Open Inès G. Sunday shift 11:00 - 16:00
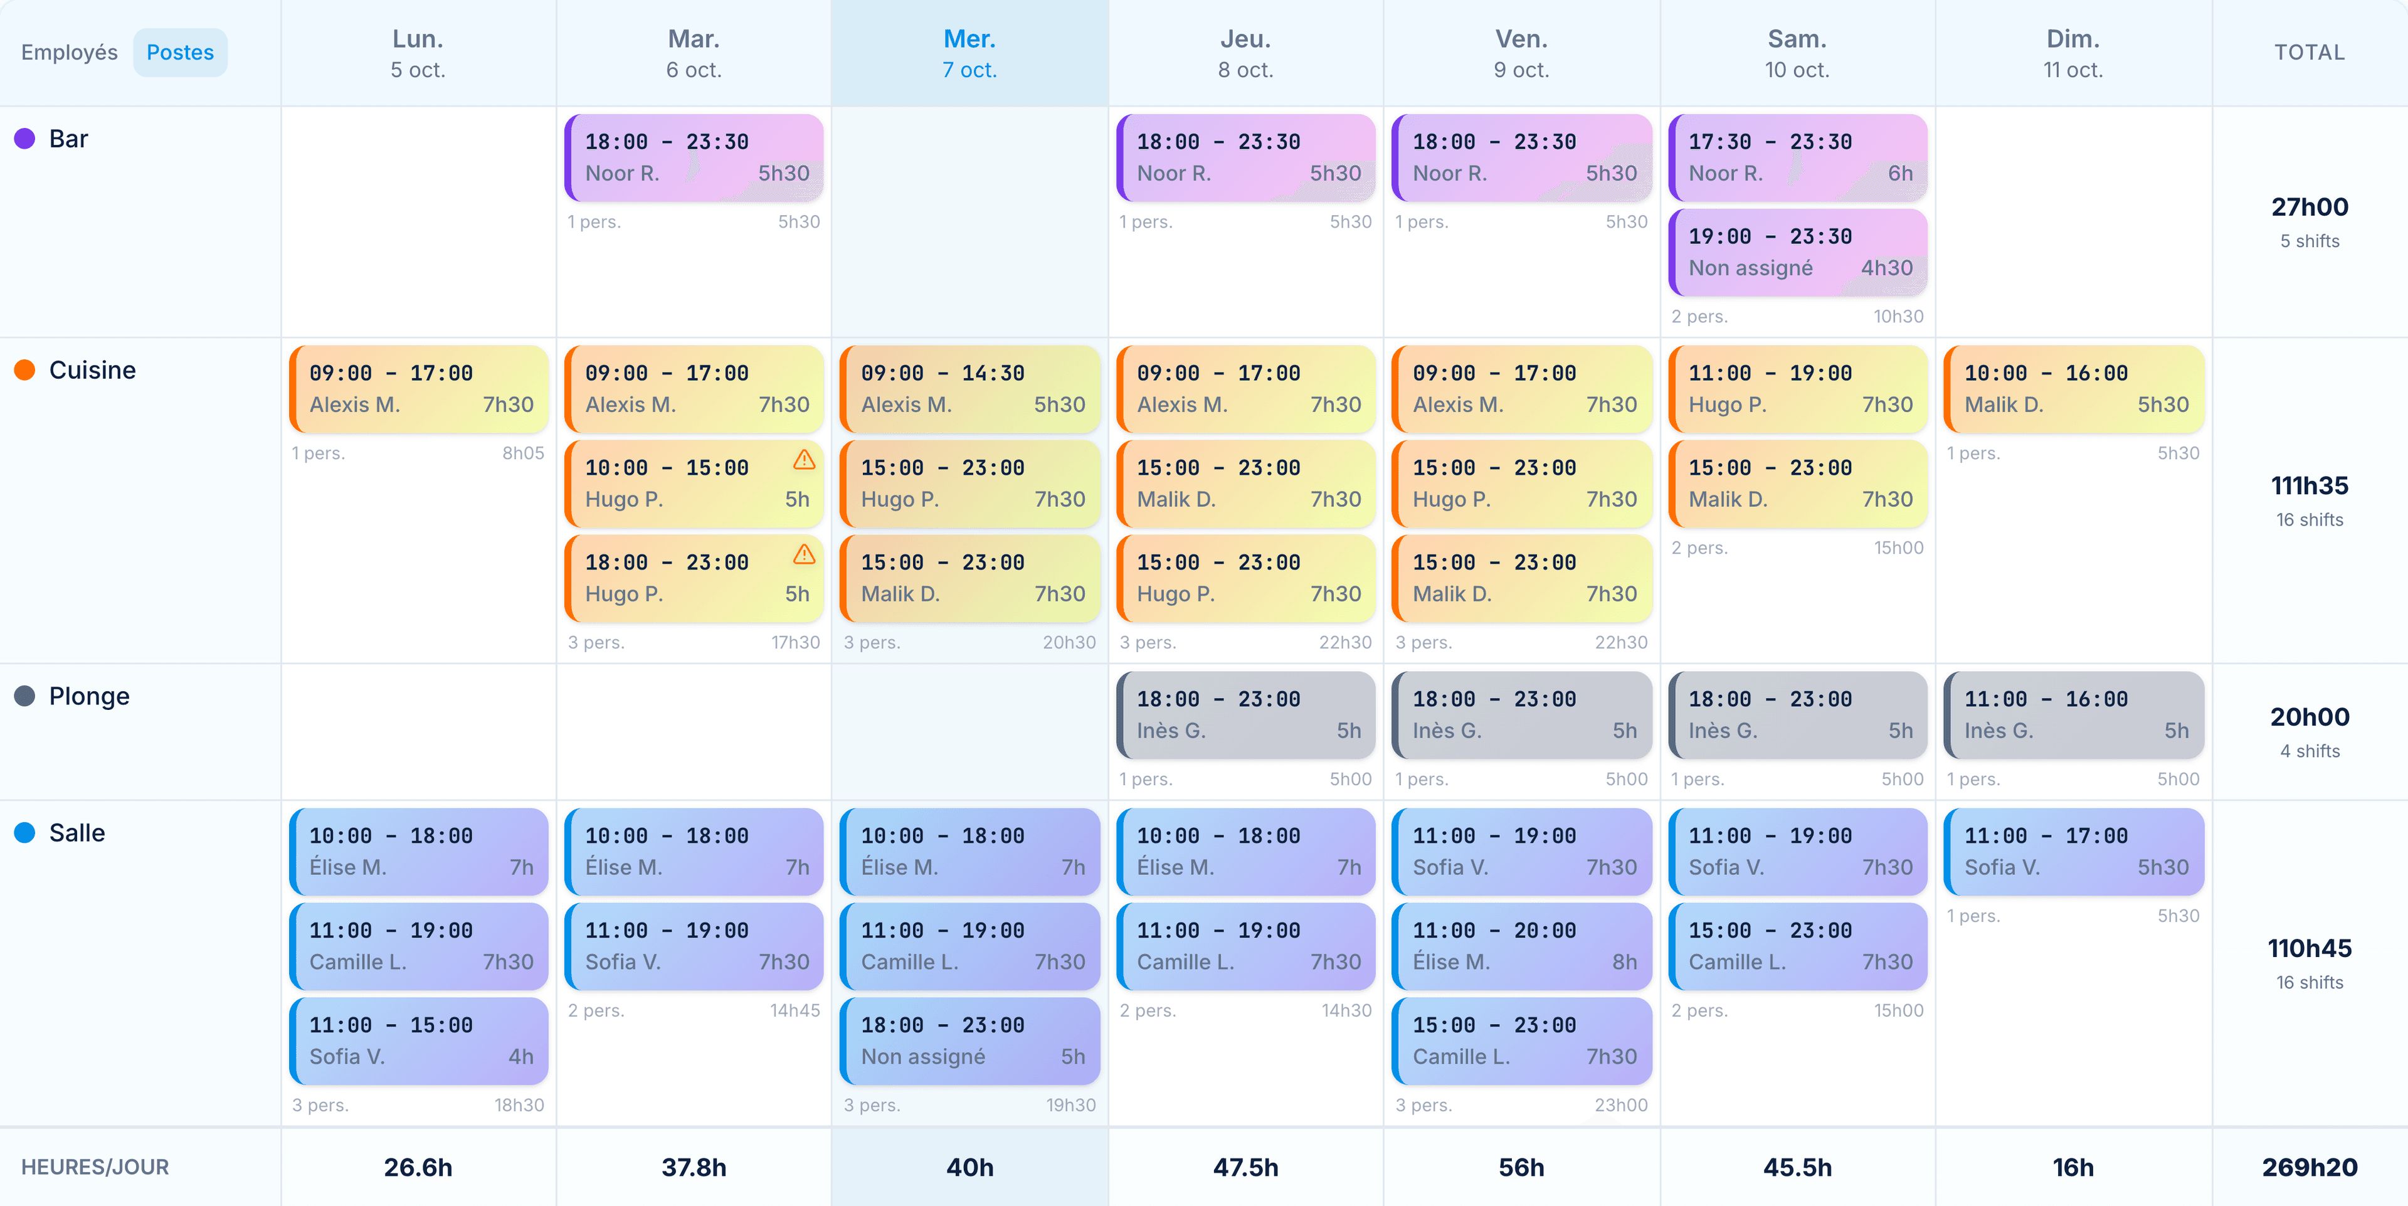2408x1206 pixels. coord(2073,714)
